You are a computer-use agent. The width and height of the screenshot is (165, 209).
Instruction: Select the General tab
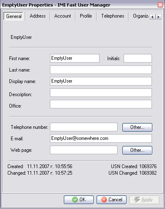[x=14, y=16]
